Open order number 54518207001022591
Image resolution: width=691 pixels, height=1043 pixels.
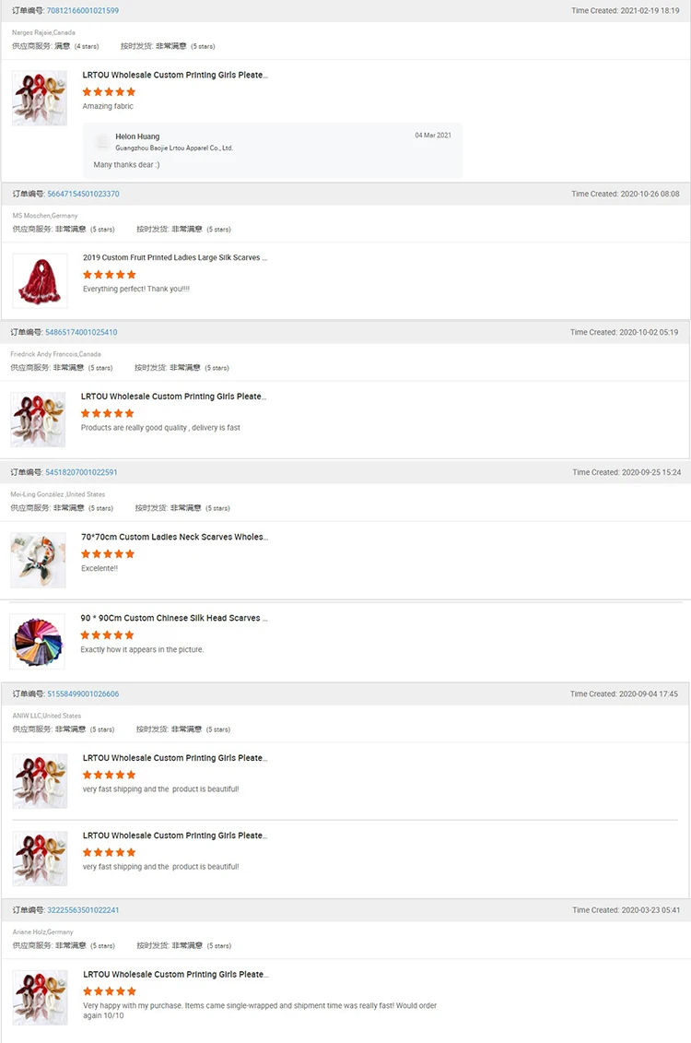click(x=81, y=472)
